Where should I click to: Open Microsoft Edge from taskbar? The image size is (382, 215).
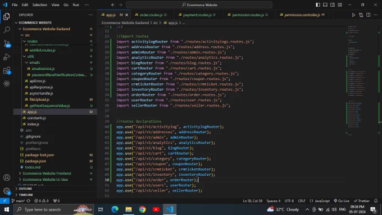[115, 209]
